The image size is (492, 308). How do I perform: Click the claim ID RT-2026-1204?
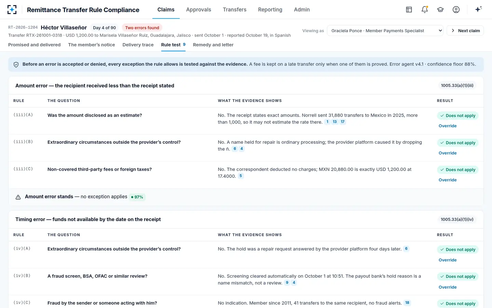[x=23, y=27]
